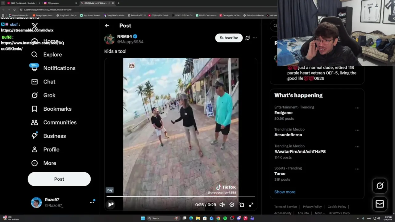Click the search icon in right column
Image resolution: width=395 pixels, height=222 pixels.
pyautogui.click(x=275, y=26)
